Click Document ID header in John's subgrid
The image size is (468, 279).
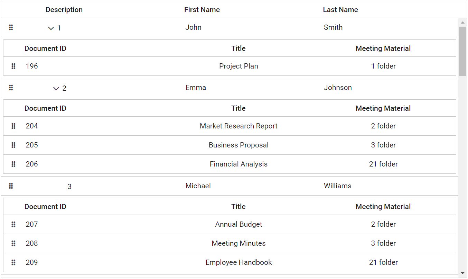pyautogui.click(x=45, y=48)
